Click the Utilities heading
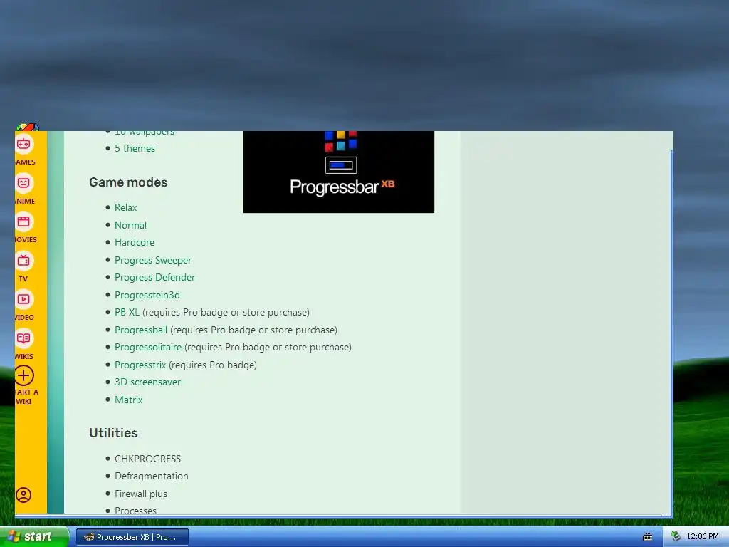Viewport: 729px width, 547px height. [x=113, y=433]
